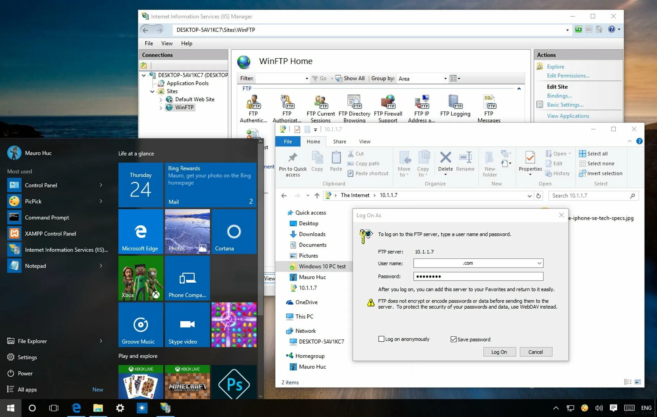The height and width of the screenshot is (417, 657).
Task: Uncheck the Save password checkbox
Action: [453, 339]
